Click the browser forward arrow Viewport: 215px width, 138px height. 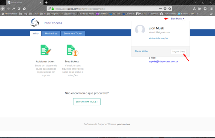point(8,8)
